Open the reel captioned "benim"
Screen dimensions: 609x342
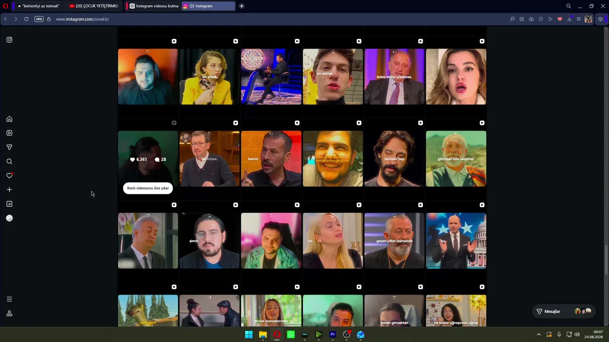(x=271, y=159)
